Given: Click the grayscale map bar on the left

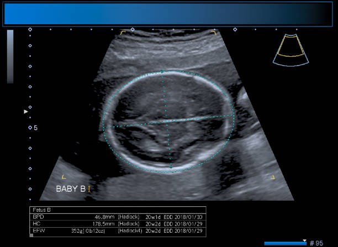Looking at the screenshot, I should (10, 56).
